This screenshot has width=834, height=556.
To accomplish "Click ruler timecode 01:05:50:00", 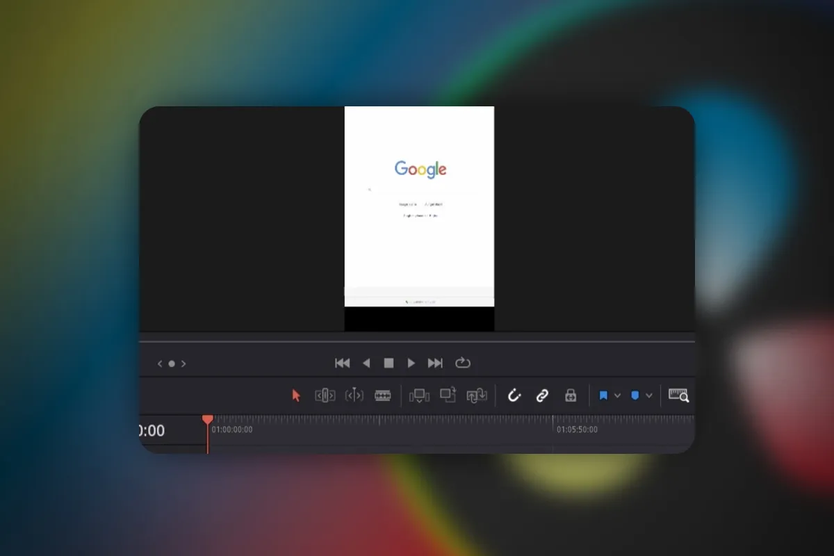I will [577, 430].
